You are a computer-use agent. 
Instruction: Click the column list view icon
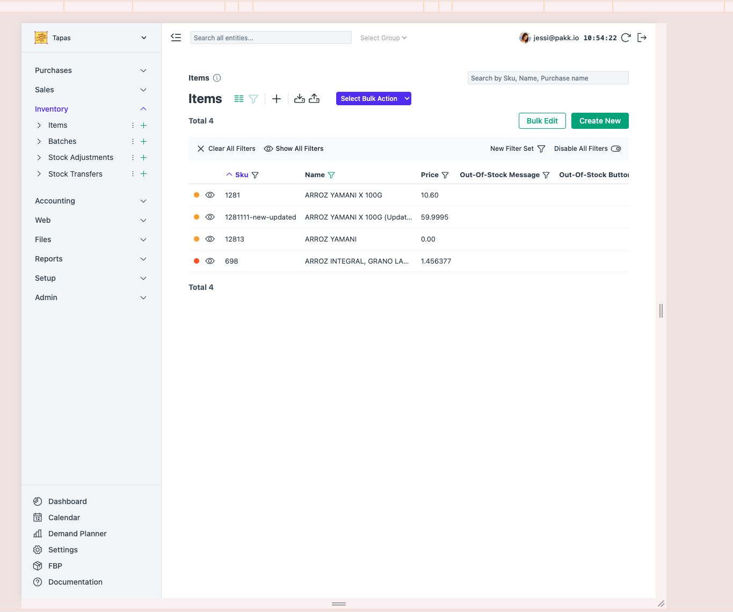point(239,99)
